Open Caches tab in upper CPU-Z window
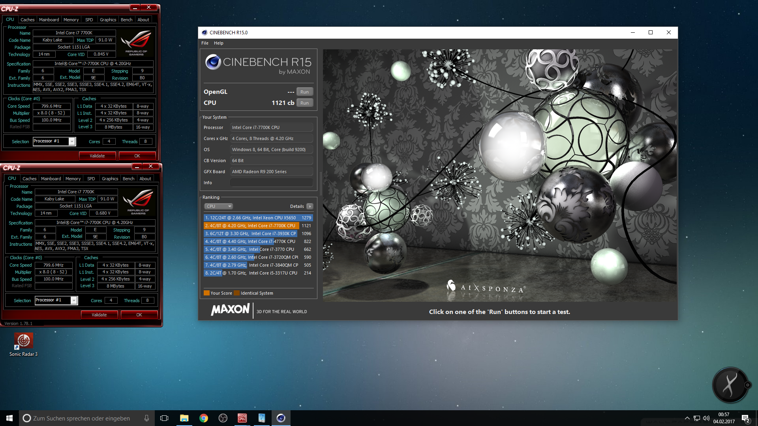The image size is (758, 426). [x=27, y=20]
